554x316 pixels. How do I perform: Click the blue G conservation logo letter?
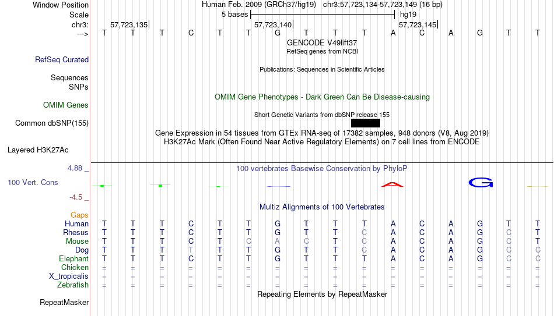pos(481,182)
